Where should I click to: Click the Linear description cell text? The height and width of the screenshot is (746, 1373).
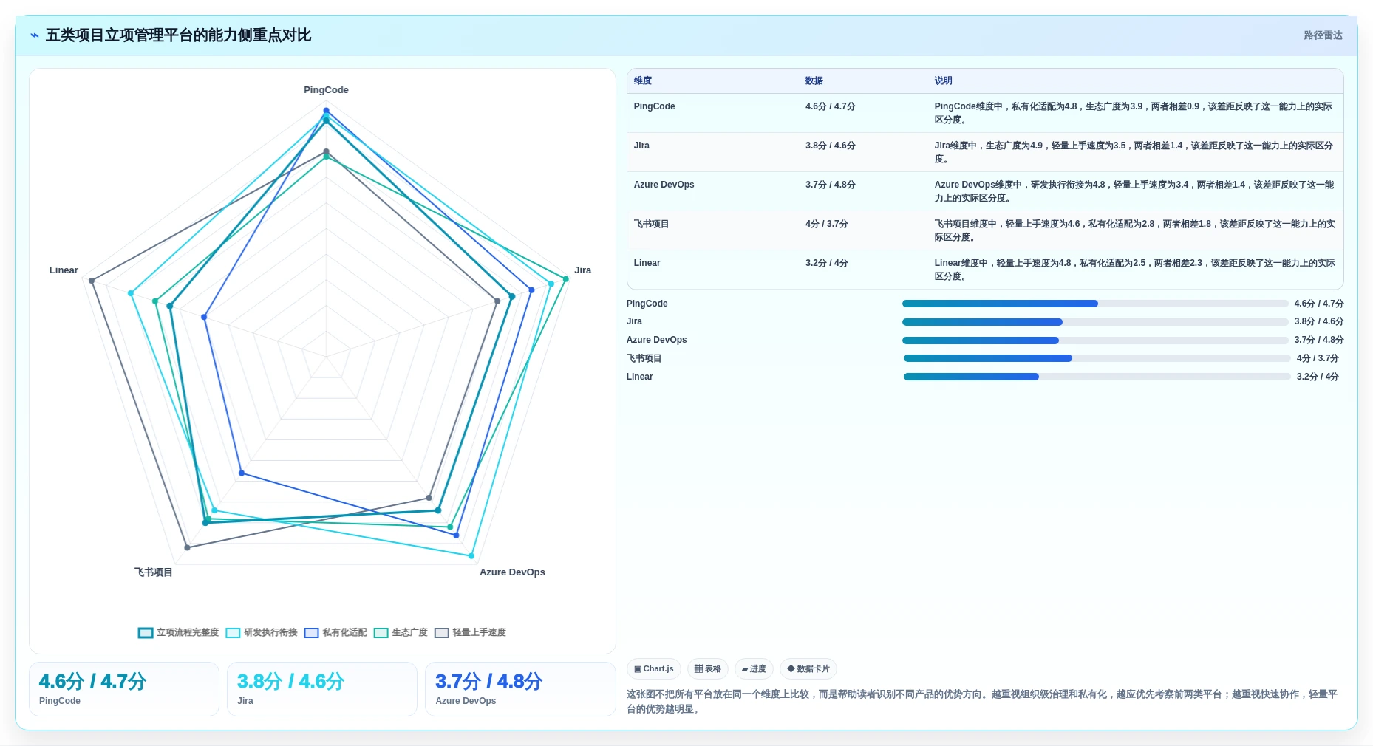1134,270
